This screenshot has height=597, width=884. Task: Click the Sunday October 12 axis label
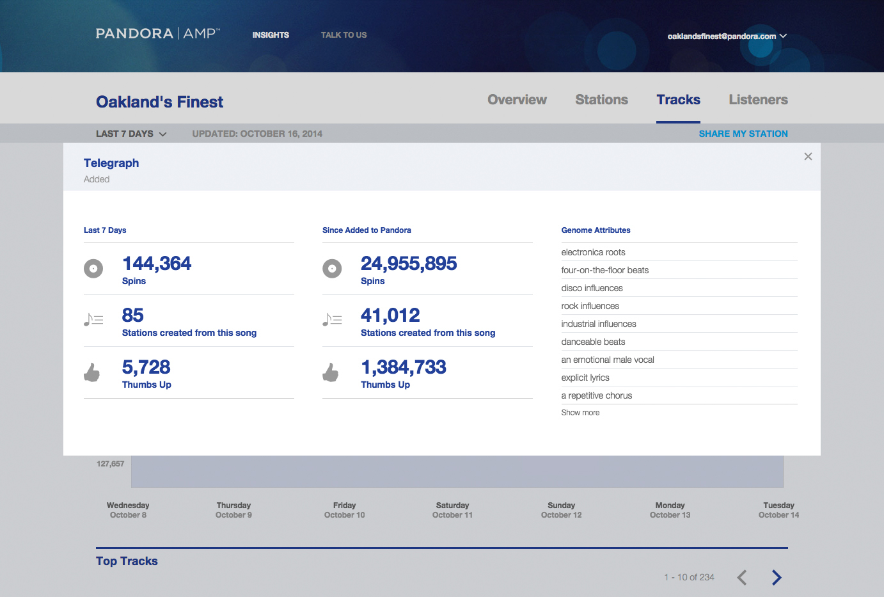coord(561,510)
